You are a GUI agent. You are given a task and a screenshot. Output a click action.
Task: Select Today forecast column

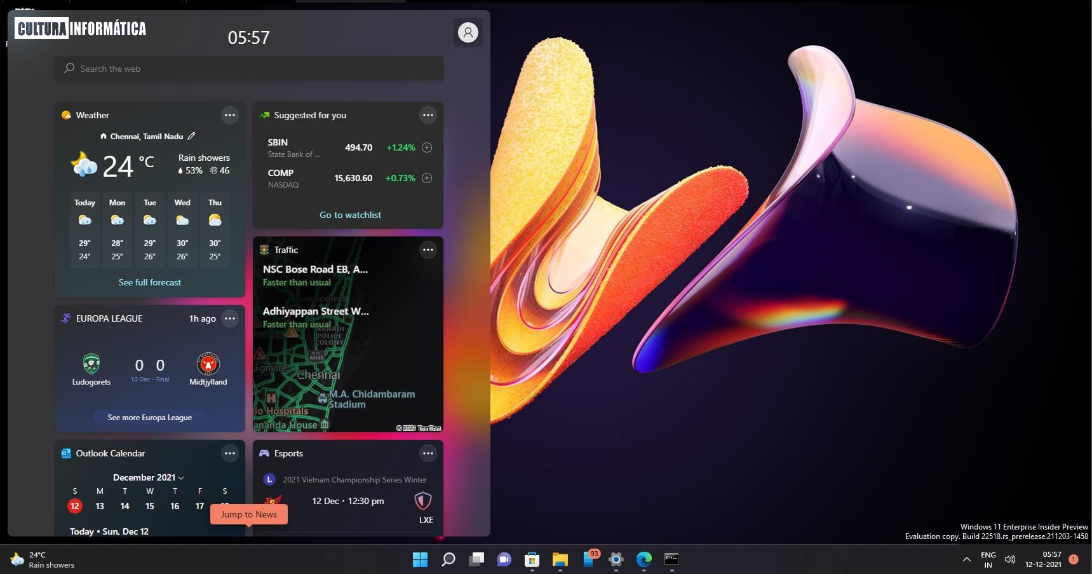(84, 229)
